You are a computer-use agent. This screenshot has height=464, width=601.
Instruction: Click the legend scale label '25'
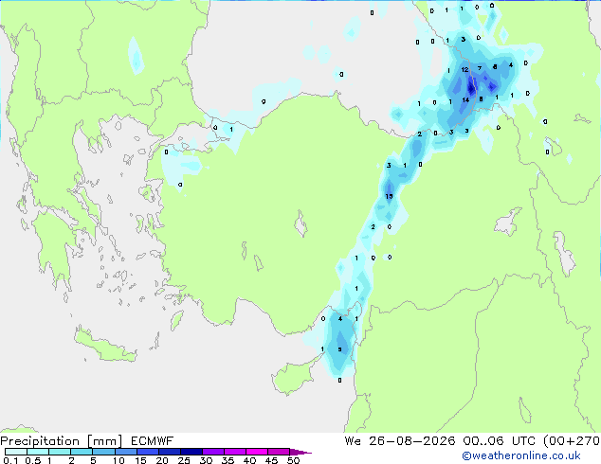tap(184, 460)
